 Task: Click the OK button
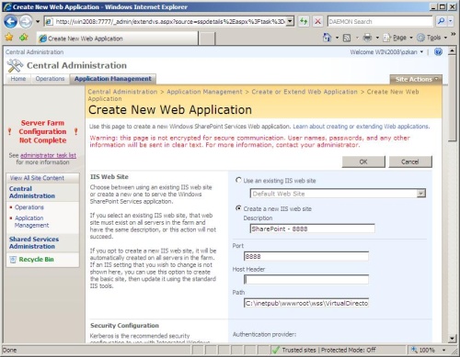(x=363, y=162)
